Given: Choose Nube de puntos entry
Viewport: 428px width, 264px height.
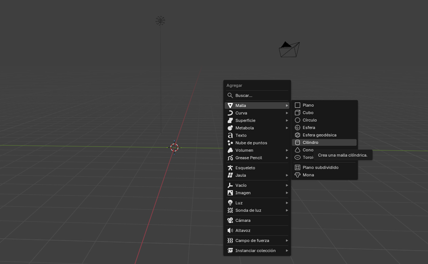Looking at the screenshot, I should [x=257, y=143].
